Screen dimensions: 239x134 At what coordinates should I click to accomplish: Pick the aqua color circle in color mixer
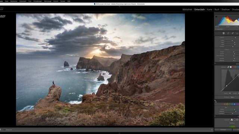pos(232,104)
